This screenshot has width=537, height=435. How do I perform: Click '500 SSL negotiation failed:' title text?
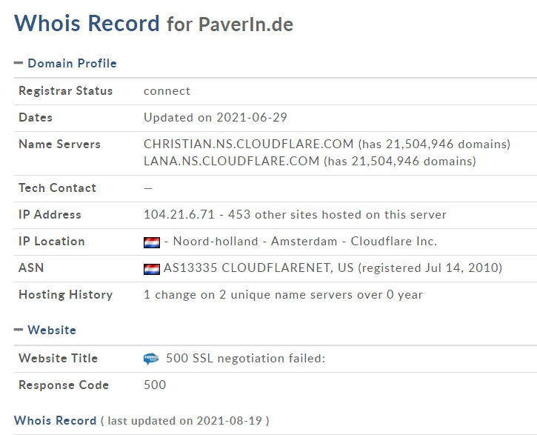pos(246,358)
